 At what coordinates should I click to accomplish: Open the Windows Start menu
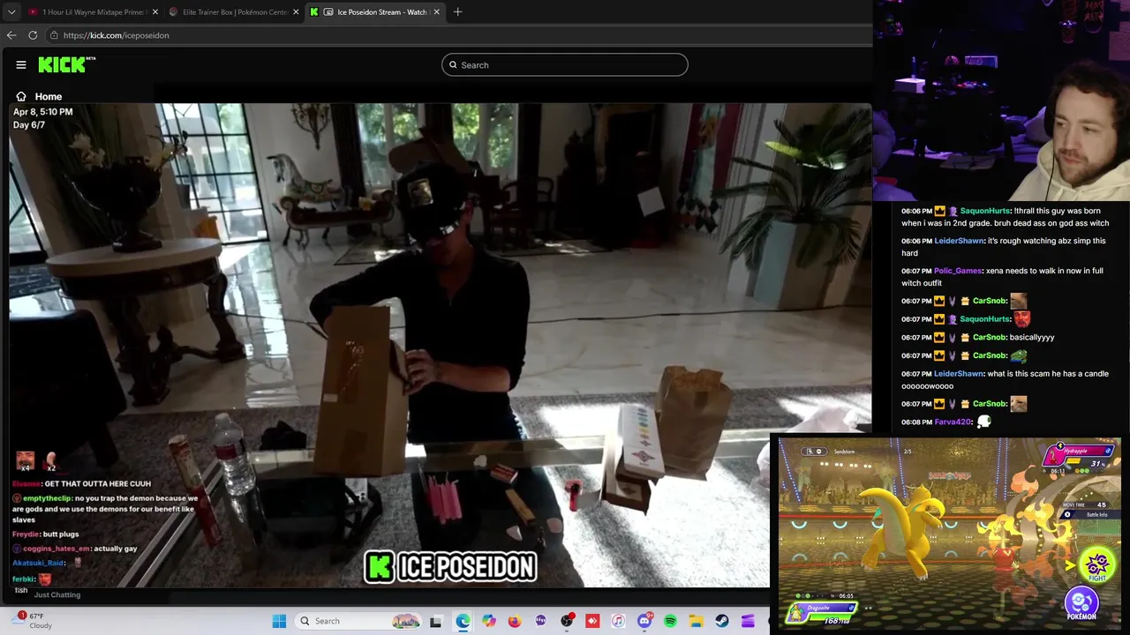(x=279, y=621)
